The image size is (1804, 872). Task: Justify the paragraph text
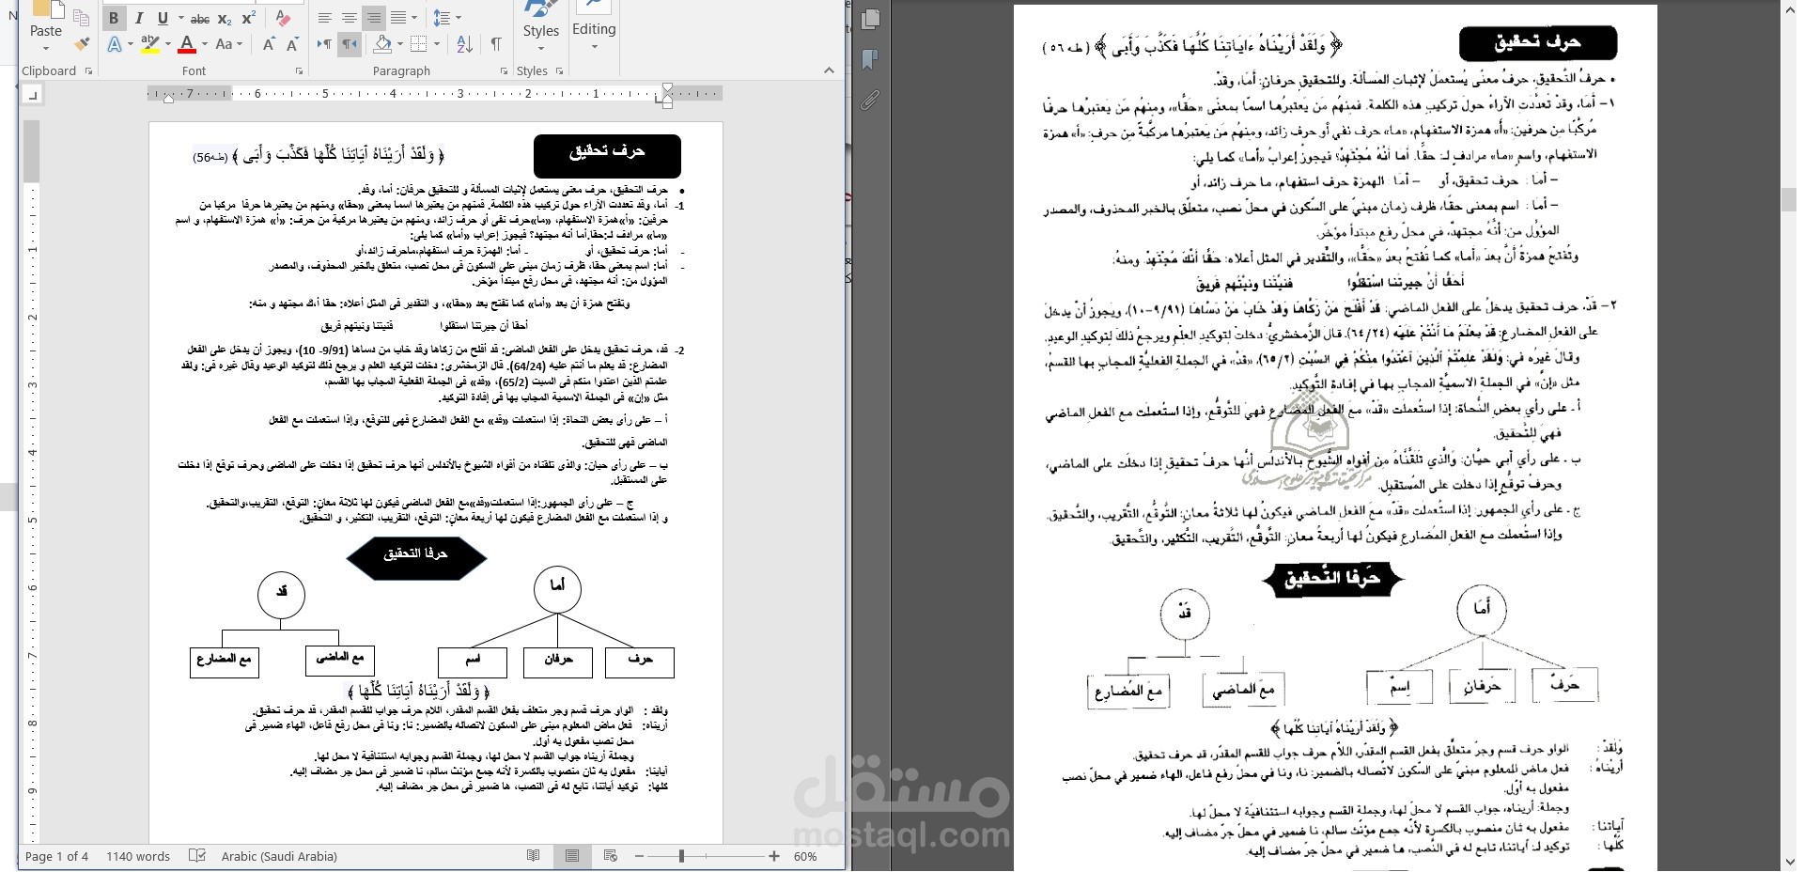tap(398, 18)
